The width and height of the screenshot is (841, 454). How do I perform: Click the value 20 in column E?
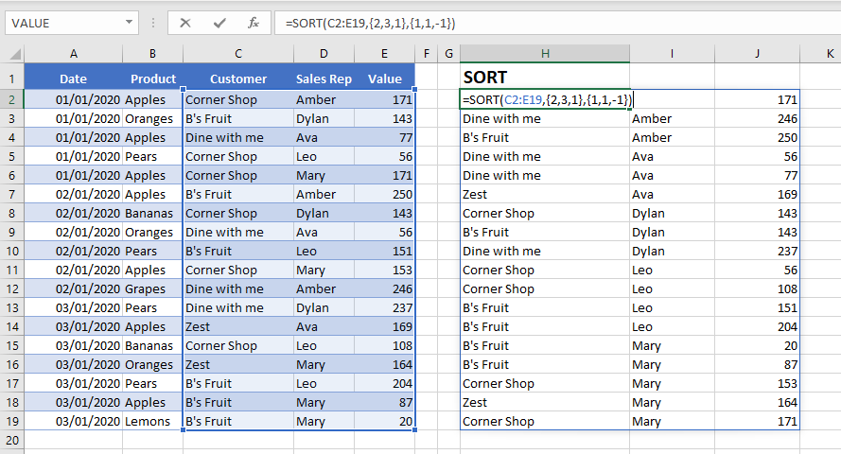pyautogui.click(x=385, y=421)
